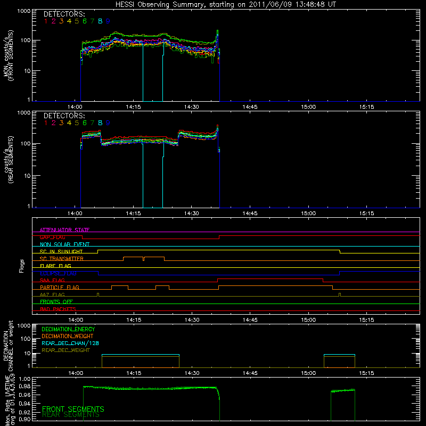426x426 pixels.
Task: Click 1000 y-axis value of front segments plot
Action: 24,11
